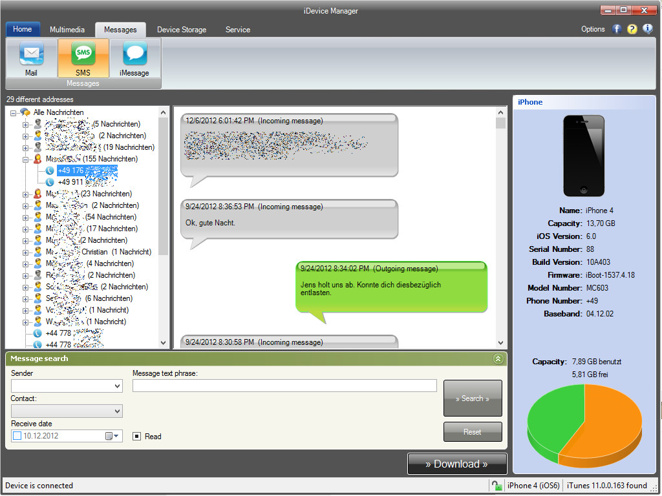Screen dimensions: 662x496
Task: Click the contact icon beside (23 Nachrichten)
Action: coord(37,194)
